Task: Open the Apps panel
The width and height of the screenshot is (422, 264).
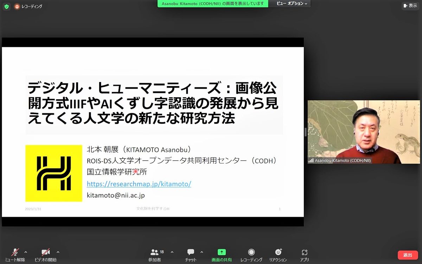Action: click(x=305, y=254)
